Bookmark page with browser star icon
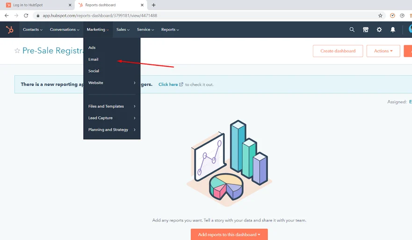This screenshot has width=412, height=240. point(380,15)
